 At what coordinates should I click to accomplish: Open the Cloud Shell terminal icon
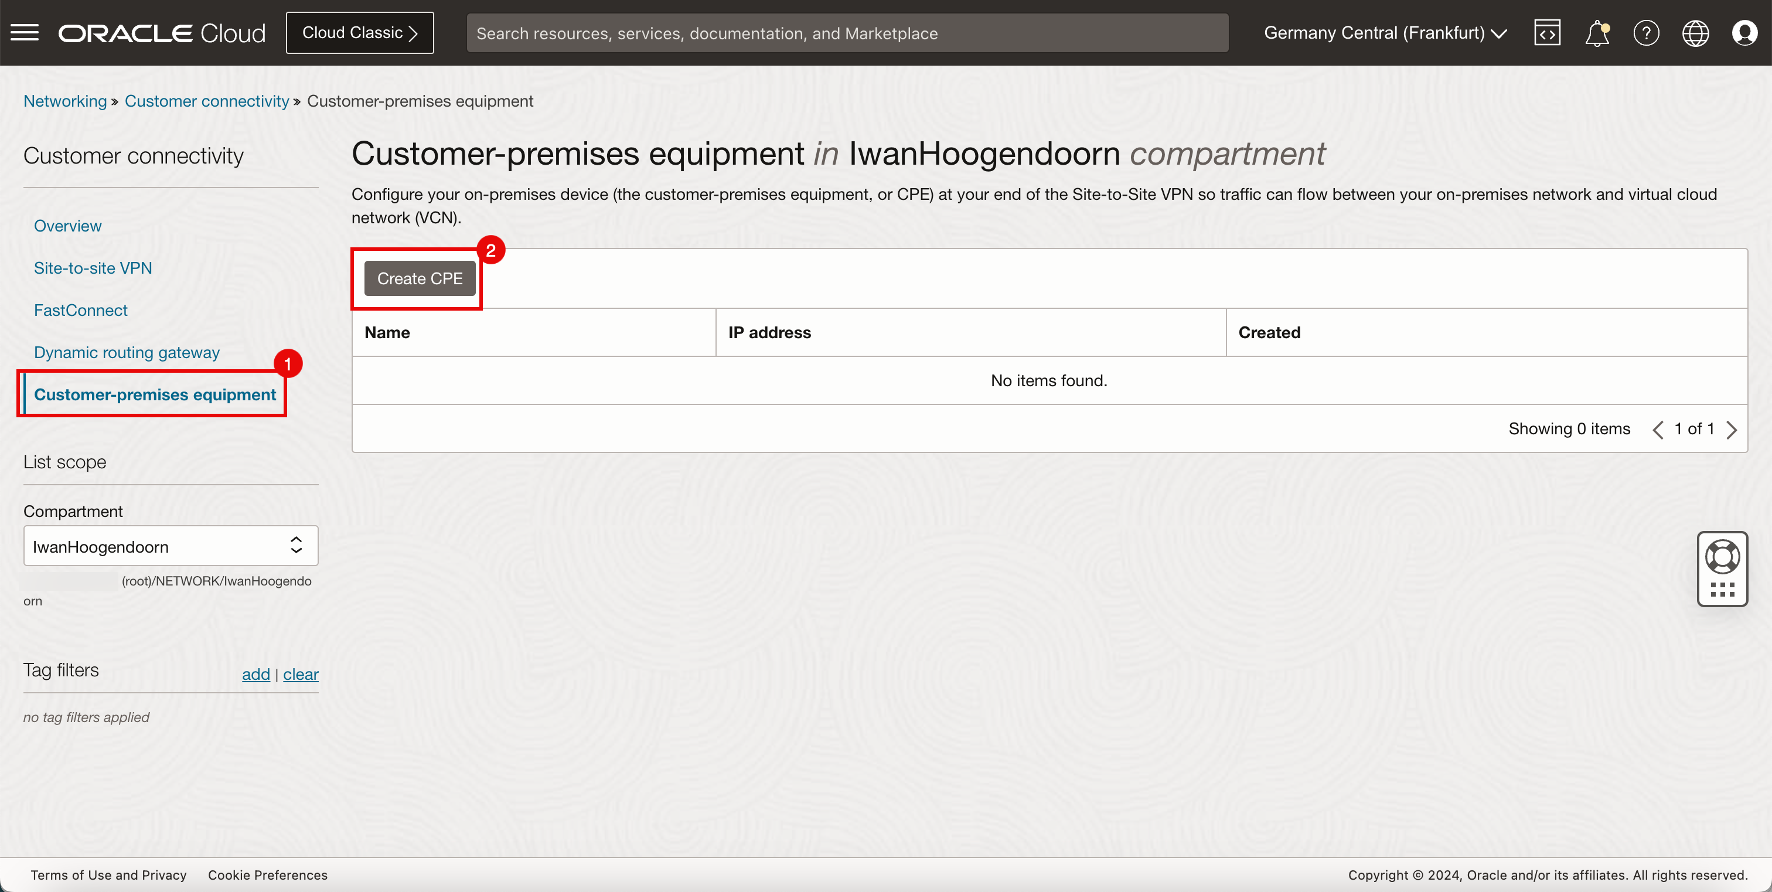(x=1549, y=32)
